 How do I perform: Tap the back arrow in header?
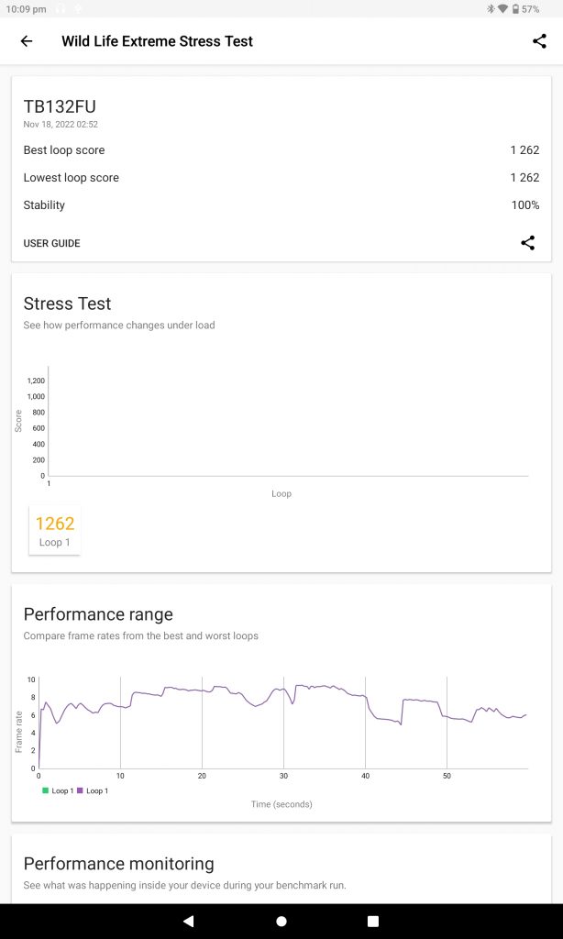pyautogui.click(x=27, y=41)
